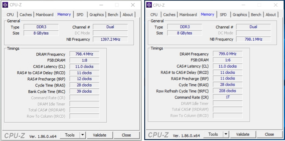Click Close button in left window
The image size is (285, 141).
click(126, 135)
